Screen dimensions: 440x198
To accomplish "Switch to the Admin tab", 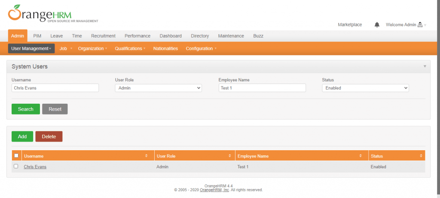I will click(18, 36).
